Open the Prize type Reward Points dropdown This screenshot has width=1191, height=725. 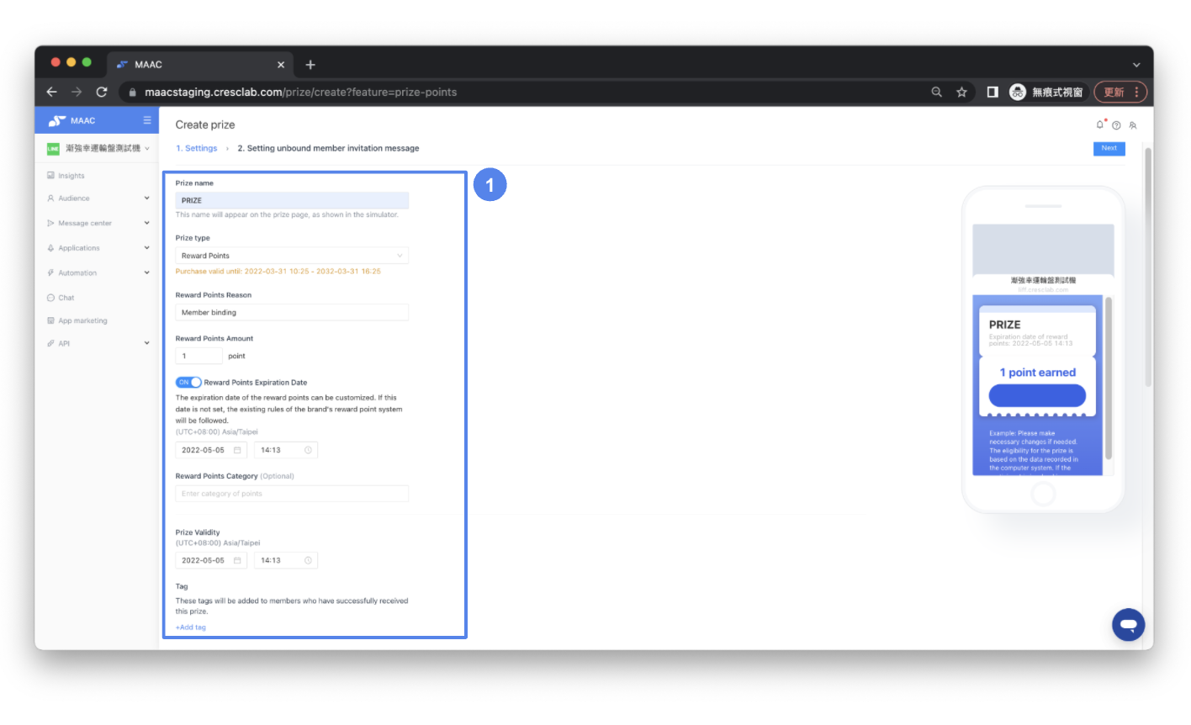click(291, 256)
